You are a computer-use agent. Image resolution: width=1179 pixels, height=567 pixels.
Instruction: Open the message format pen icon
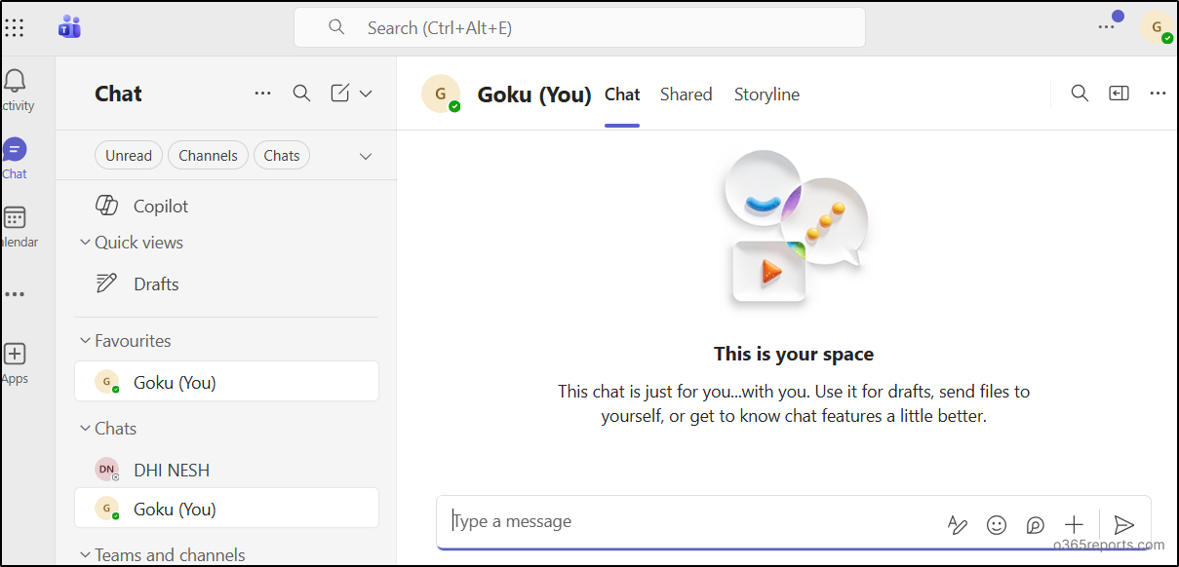pos(958,525)
